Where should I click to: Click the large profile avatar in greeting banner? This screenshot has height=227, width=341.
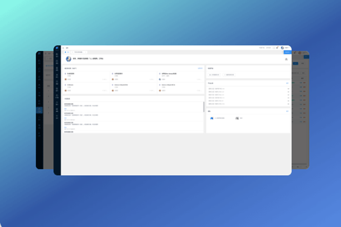click(x=69, y=59)
